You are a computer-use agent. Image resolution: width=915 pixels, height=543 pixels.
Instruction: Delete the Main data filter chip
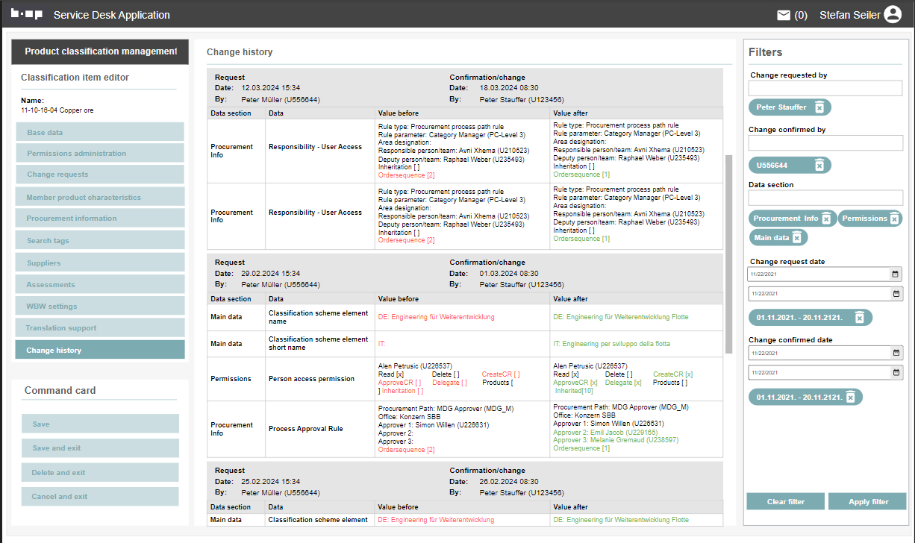click(x=796, y=238)
